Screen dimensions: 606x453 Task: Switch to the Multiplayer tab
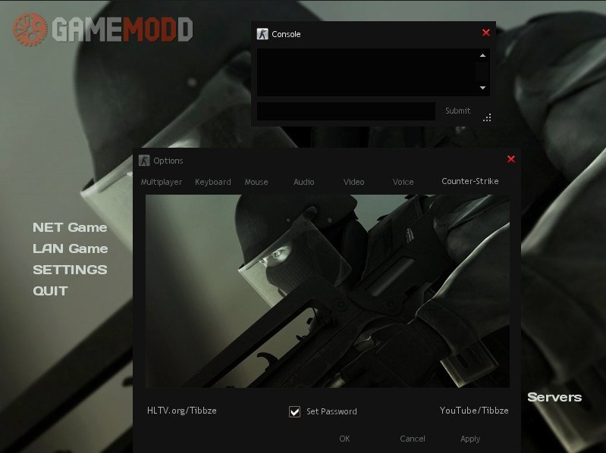click(162, 182)
